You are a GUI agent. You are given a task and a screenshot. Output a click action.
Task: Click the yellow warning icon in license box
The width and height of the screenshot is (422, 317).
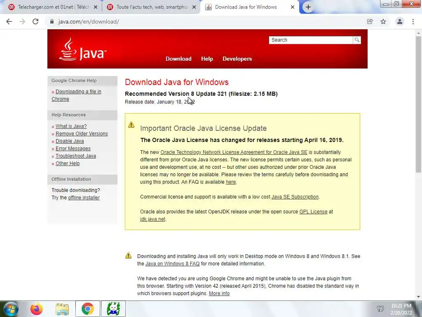click(131, 125)
